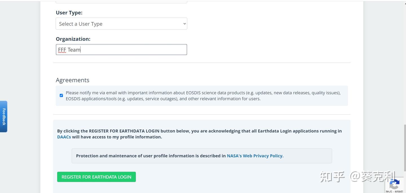Click the scrollbar track above the thumb

(405, 56)
